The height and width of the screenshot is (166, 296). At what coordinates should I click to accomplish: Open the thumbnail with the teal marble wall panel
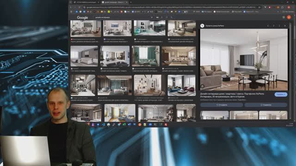115,85
